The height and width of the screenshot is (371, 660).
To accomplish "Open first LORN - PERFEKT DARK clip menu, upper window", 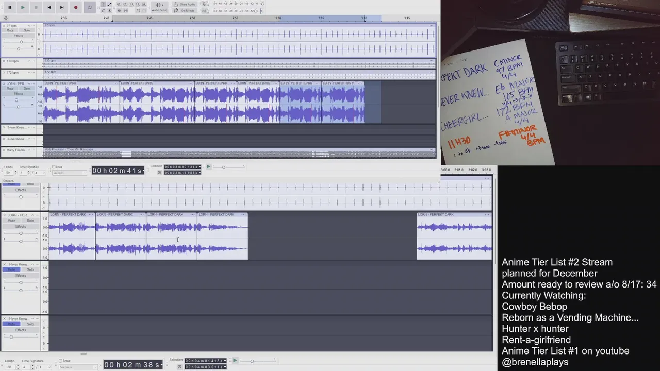I will [117, 83].
